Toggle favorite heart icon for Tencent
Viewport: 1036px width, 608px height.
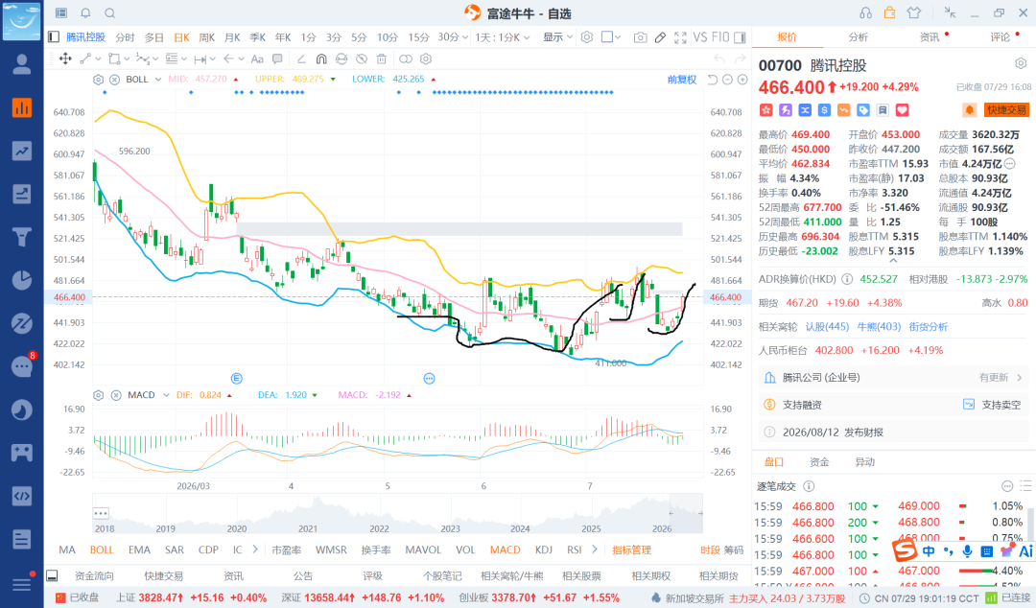(x=902, y=110)
